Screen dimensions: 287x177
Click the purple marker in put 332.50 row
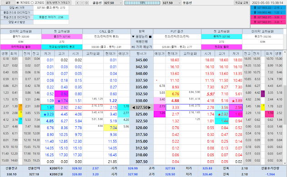[x=263, y=94]
